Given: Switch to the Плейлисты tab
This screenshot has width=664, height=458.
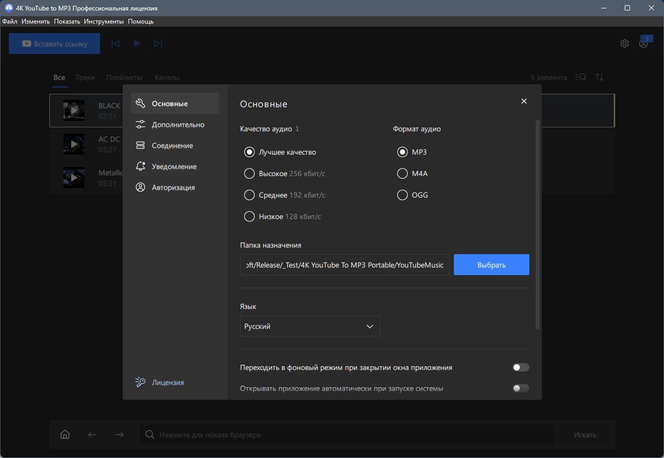Looking at the screenshot, I should 124,77.
